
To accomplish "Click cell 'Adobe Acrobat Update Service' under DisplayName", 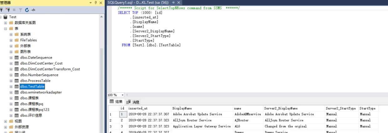I will (x=202, y=114).
